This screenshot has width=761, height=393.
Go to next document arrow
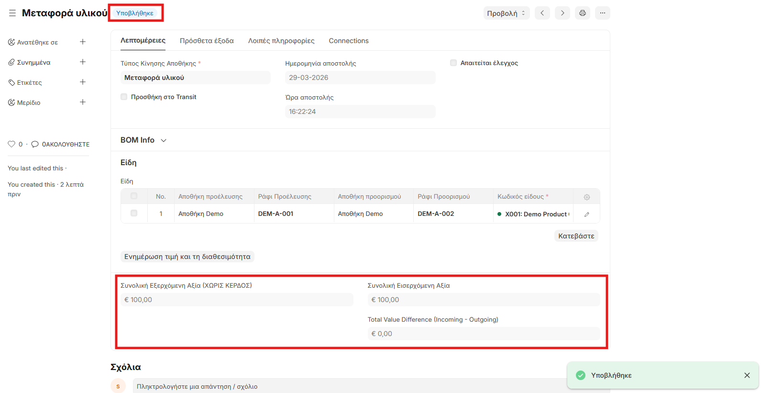pyautogui.click(x=562, y=13)
